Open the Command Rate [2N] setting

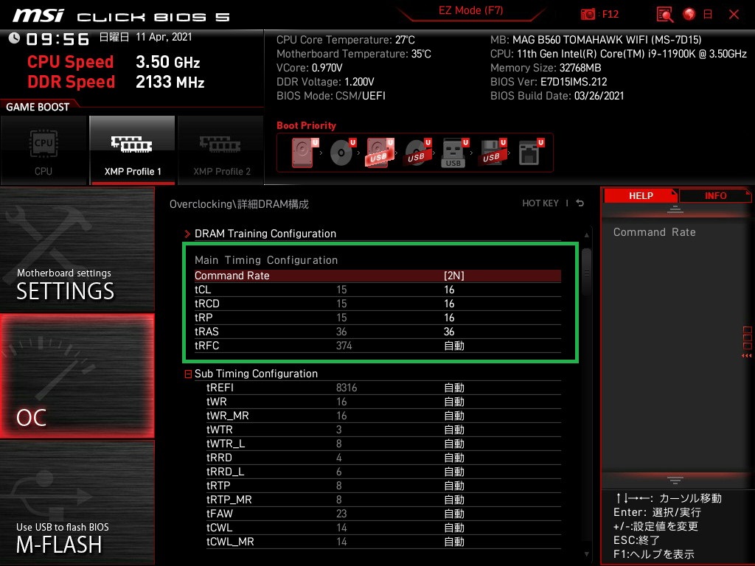coord(377,276)
